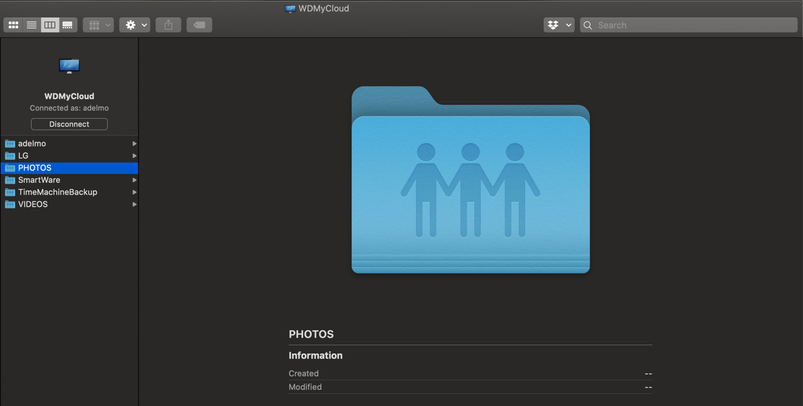
Task: Select the LG shared folder
Action: 69,155
